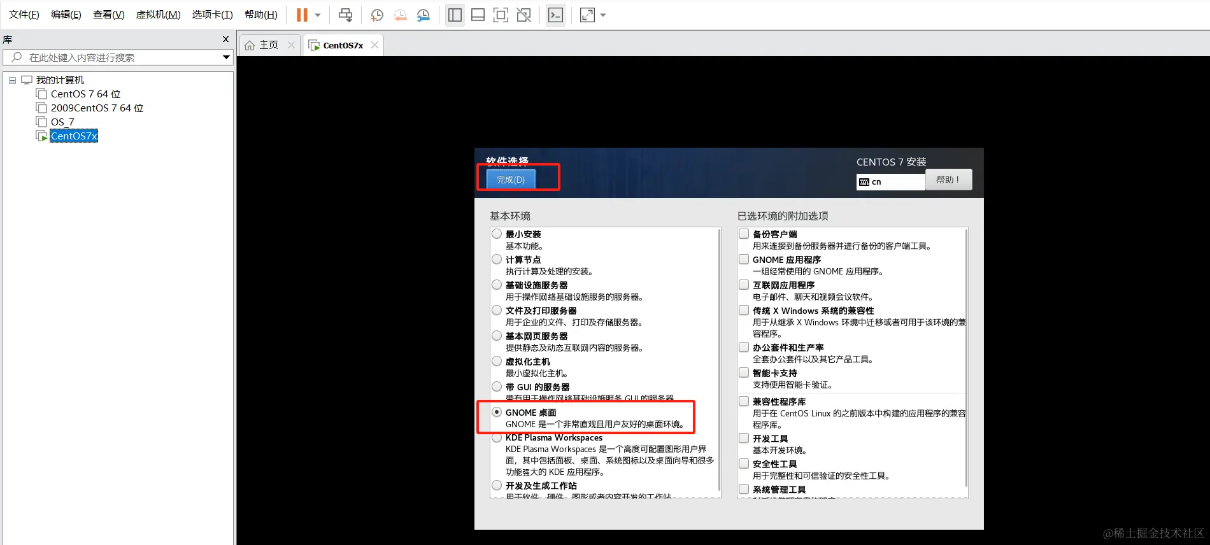
Task: Check the 安全性工具 checkbox
Action: click(744, 464)
